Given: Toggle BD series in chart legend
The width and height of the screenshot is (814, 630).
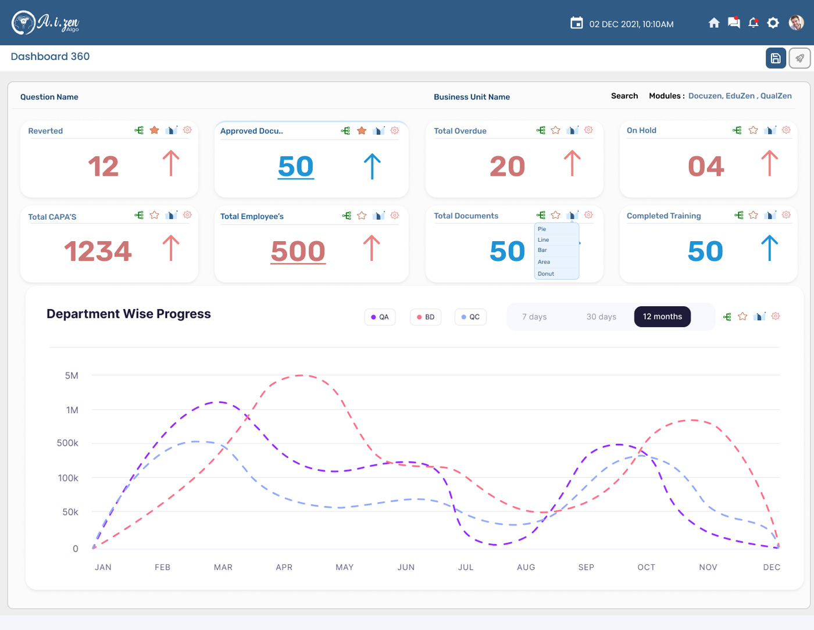Looking at the screenshot, I should click(426, 317).
